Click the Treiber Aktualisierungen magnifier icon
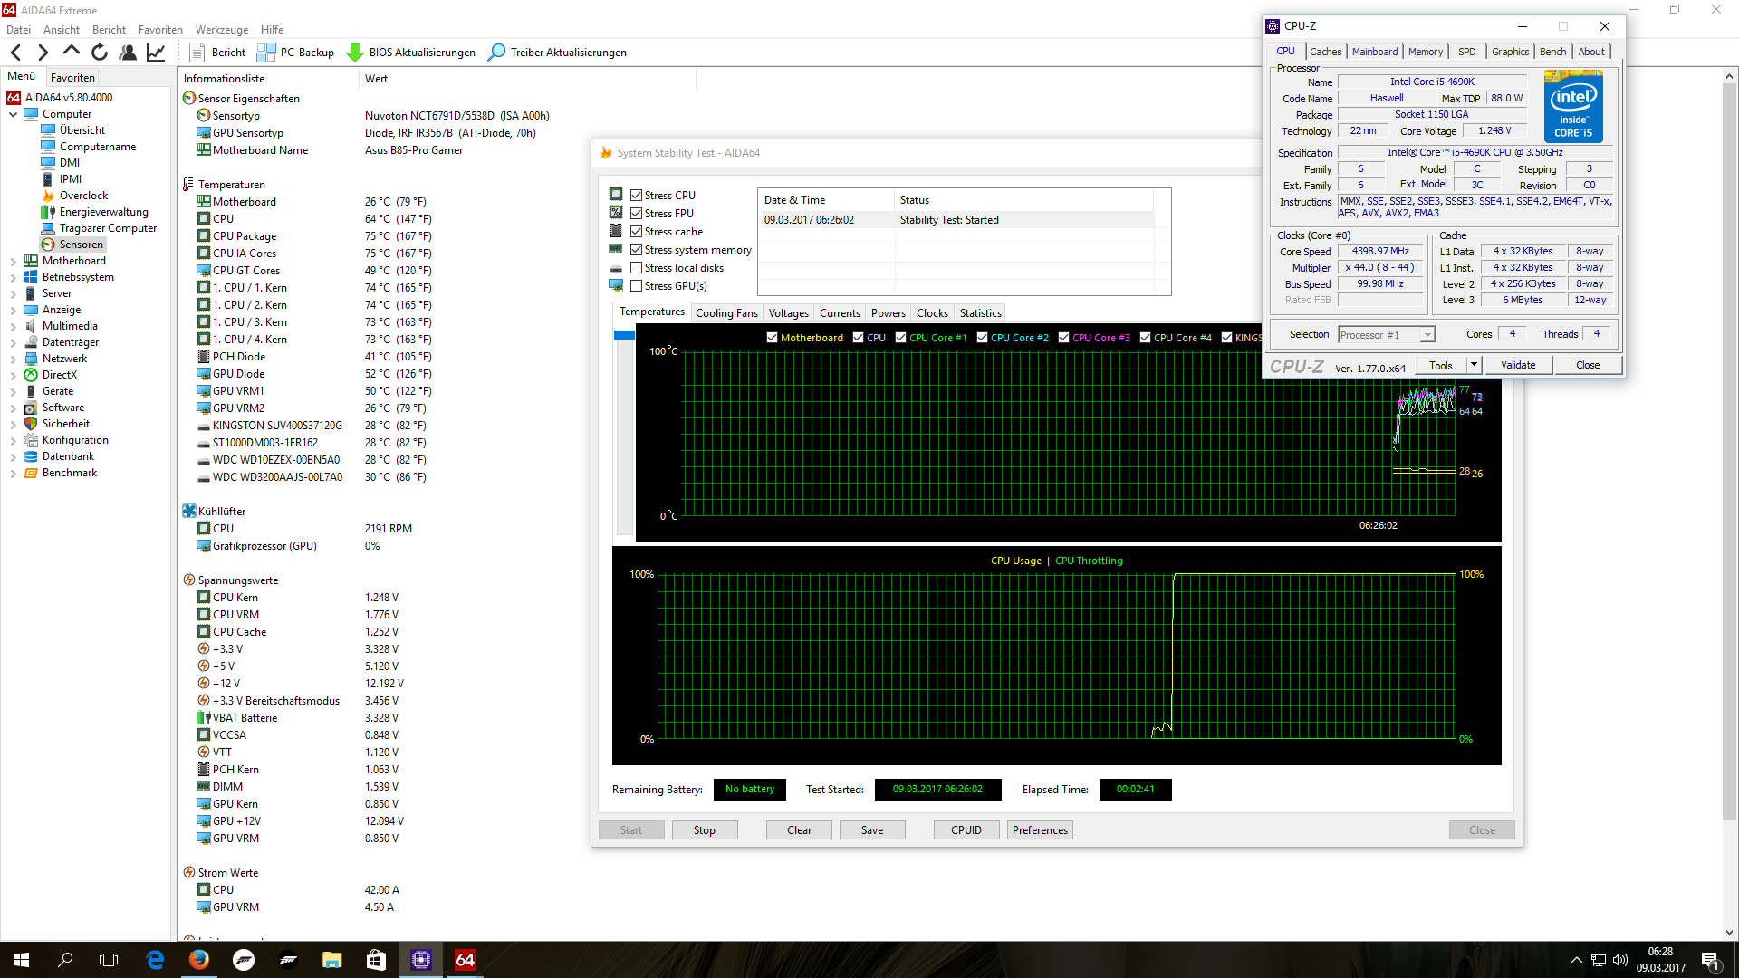The width and height of the screenshot is (1739, 978). click(496, 53)
